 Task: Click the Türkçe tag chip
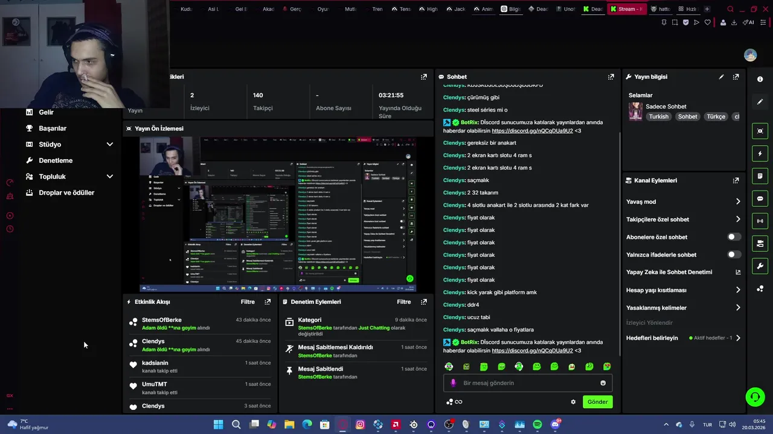click(x=716, y=117)
